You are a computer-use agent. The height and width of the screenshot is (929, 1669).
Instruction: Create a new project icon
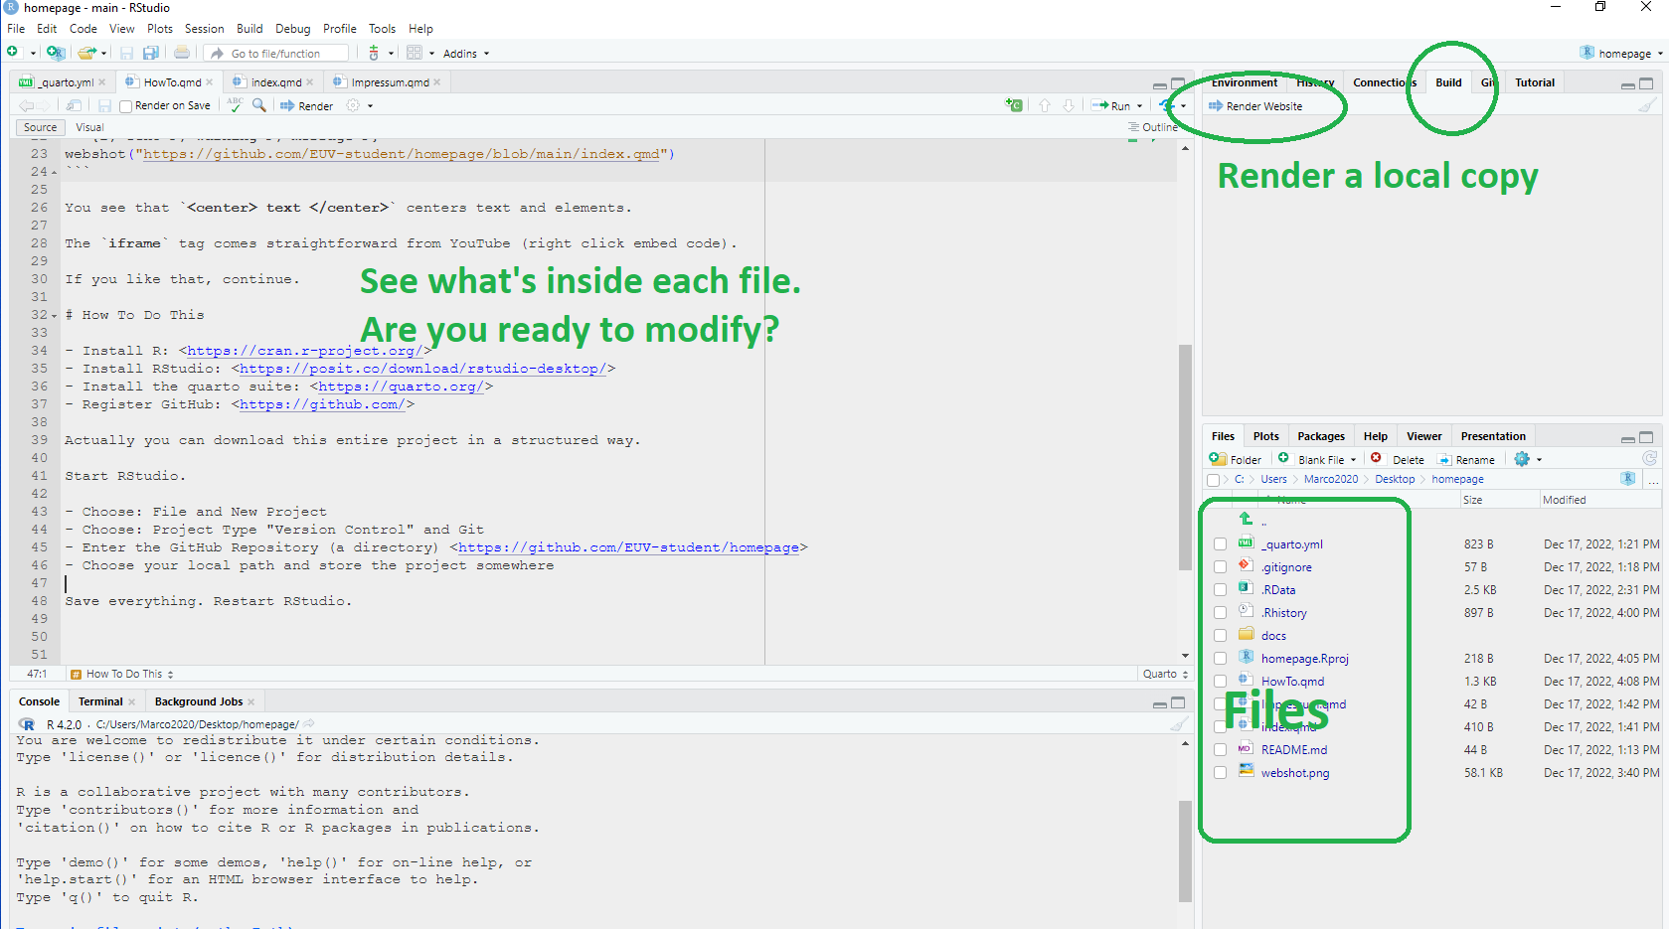point(55,53)
